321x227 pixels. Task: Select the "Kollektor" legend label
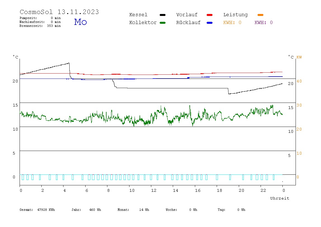(x=143, y=23)
